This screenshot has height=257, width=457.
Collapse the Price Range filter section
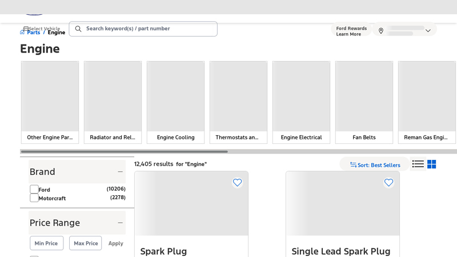(x=120, y=223)
